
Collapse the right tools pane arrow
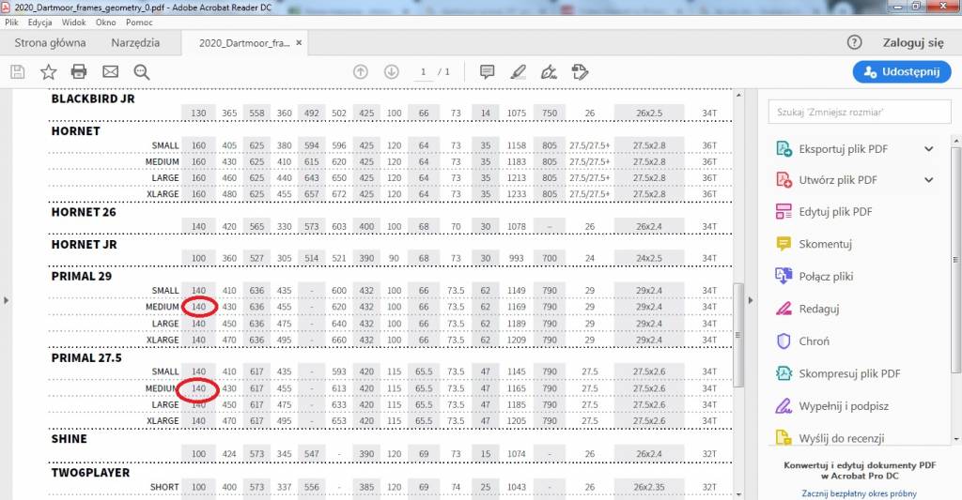pos(750,300)
